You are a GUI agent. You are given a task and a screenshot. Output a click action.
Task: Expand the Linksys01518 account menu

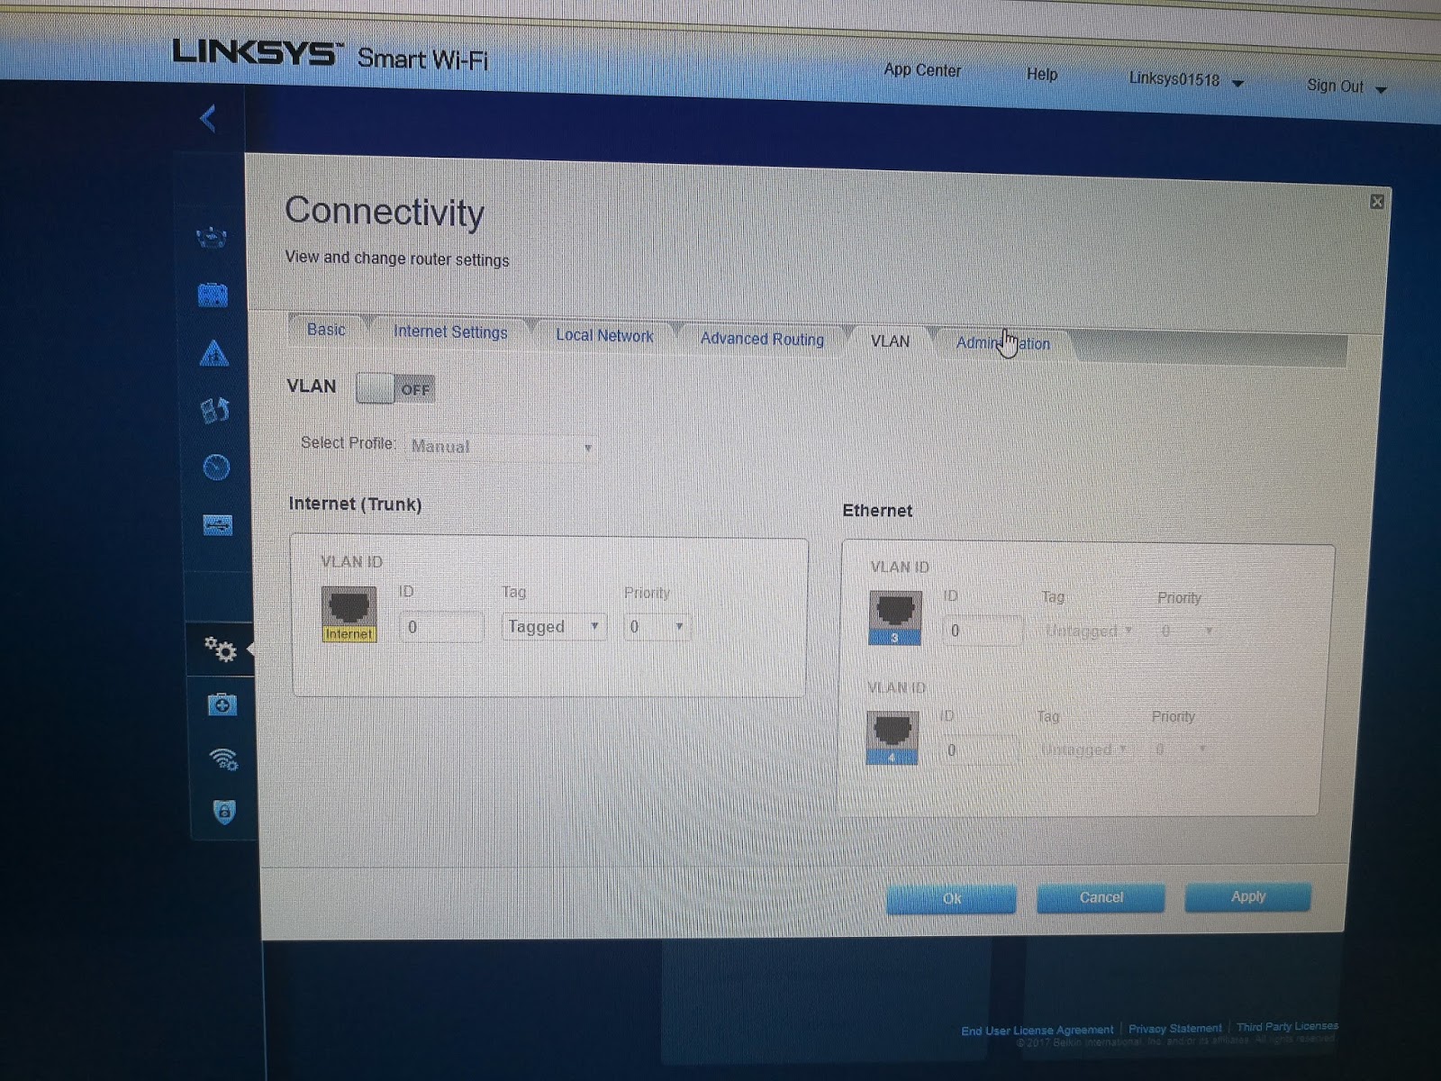point(1186,80)
